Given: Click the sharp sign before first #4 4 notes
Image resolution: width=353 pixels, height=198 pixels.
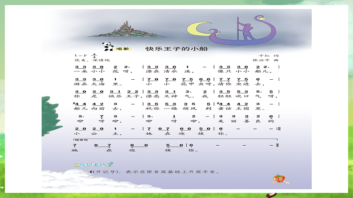Looking at the screenshot, I should [x=74, y=103].
